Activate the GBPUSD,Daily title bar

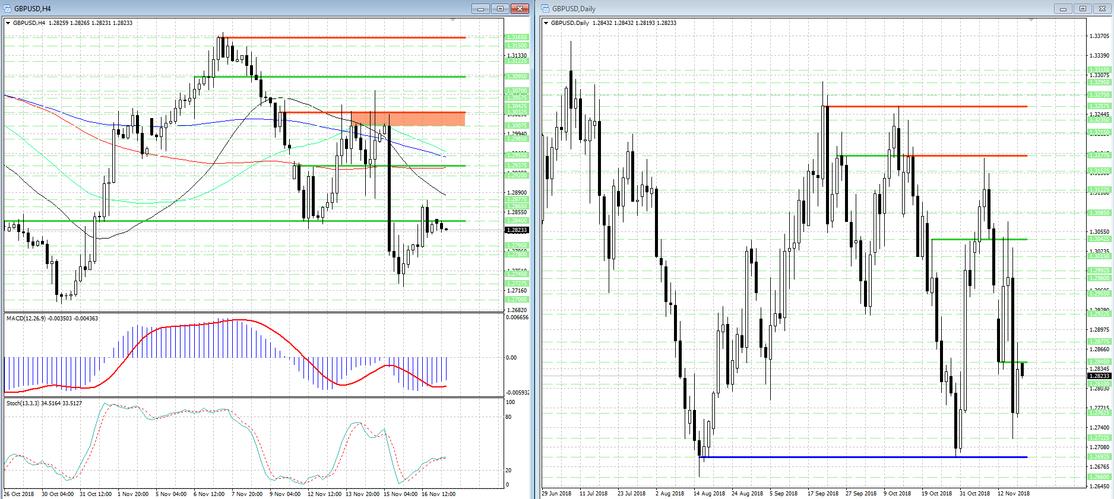[x=796, y=8]
